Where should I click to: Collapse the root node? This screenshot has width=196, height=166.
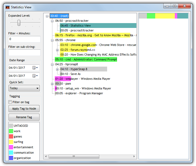point(47,16)
